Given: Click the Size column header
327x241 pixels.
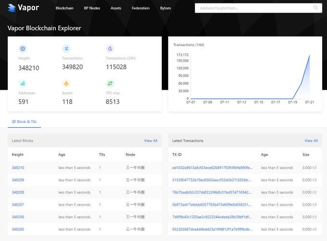Looking at the screenshot, I should point(306,155).
